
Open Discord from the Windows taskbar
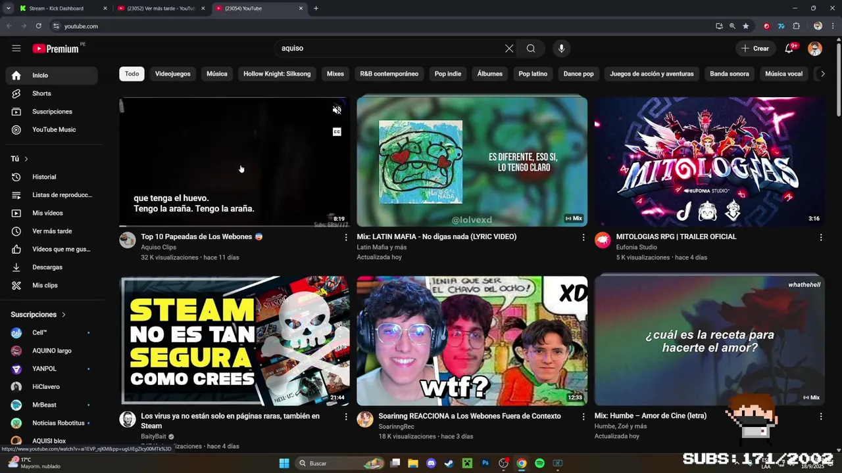pos(431,463)
